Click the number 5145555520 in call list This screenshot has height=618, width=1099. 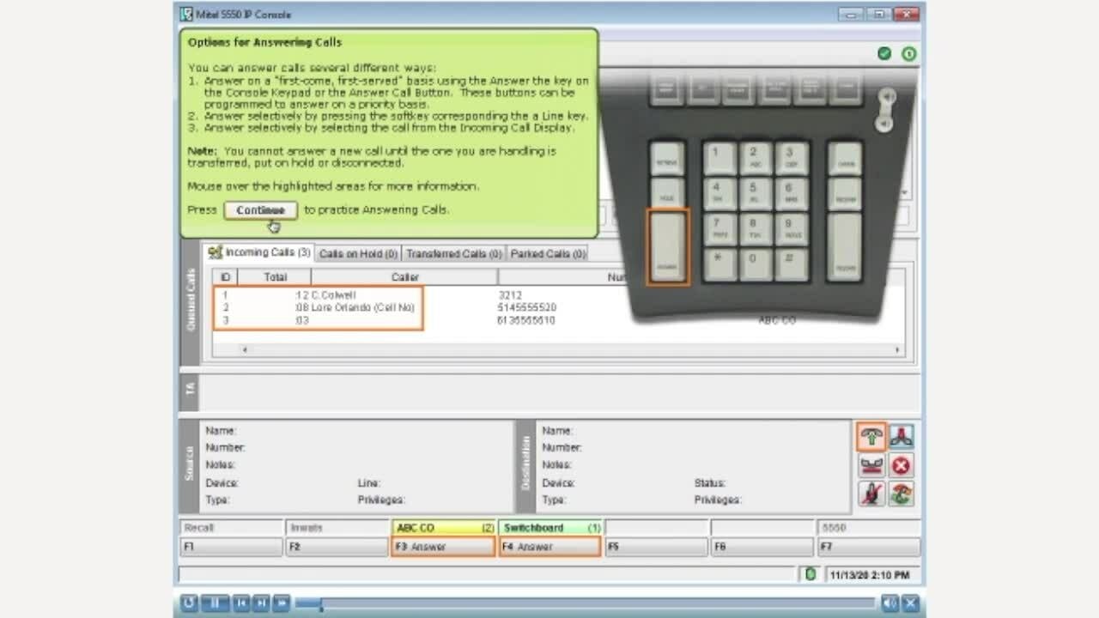(x=526, y=307)
